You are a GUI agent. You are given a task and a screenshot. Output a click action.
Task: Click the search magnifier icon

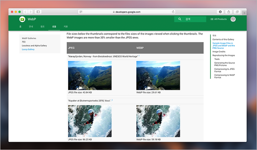pyautogui.click(x=180, y=19)
